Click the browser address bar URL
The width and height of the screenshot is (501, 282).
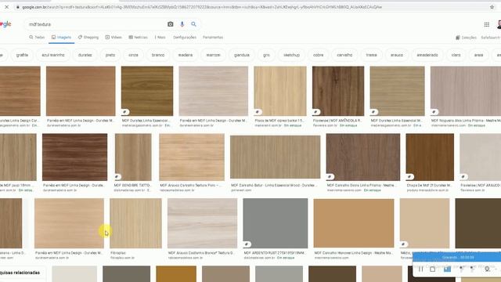[202, 7]
